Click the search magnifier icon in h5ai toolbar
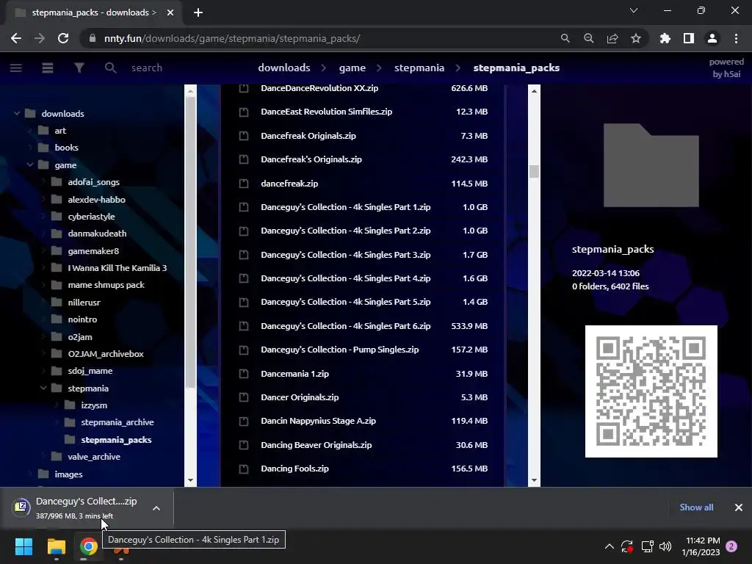The width and height of the screenshot is (752, 564). pos(110,68)
